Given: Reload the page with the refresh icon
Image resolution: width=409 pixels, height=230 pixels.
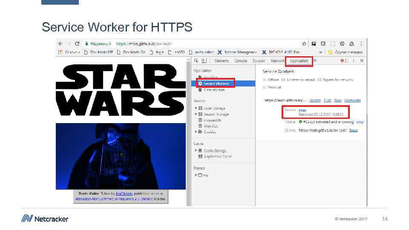Looking at the screenshot, I should [x=77, y=43].
